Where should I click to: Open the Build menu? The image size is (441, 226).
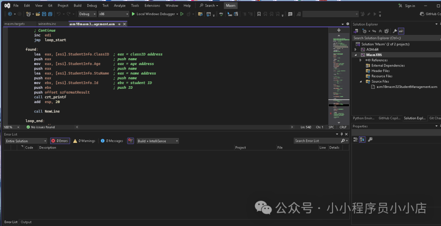point(78,6)
